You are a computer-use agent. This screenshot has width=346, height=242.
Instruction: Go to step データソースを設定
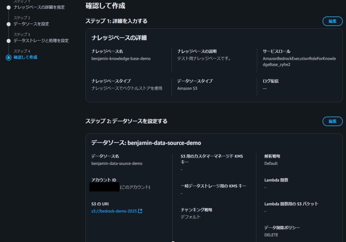pyautogui.click(x=31, y=24)
